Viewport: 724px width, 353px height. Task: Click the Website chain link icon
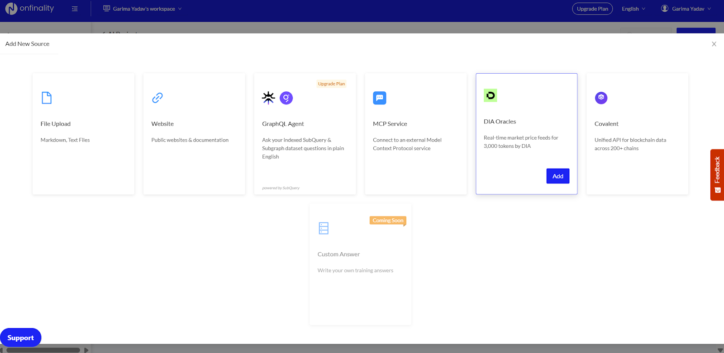tap(157, 98)
